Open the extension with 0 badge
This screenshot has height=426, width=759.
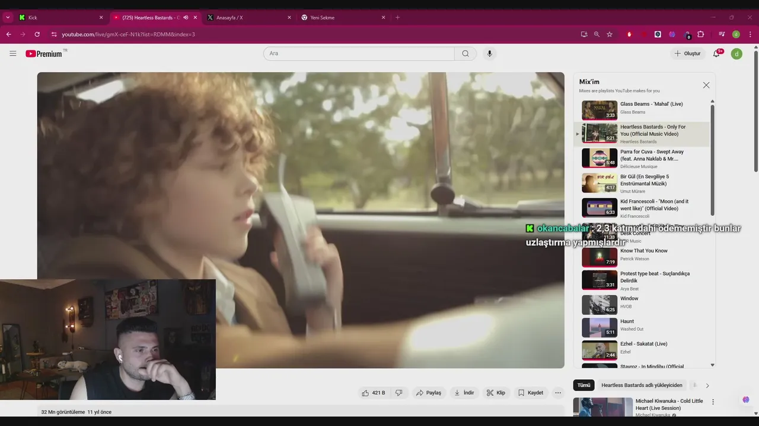[x=687, y=34]
